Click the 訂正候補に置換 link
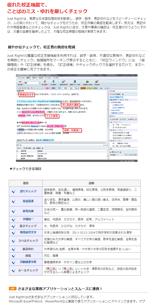 click(x=116, y=102)
